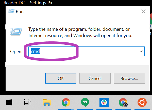The width and height of the screenshot is (152, 110).
Task: Launch File Explorer from the taskbar
Action: (x=47, y=102)
